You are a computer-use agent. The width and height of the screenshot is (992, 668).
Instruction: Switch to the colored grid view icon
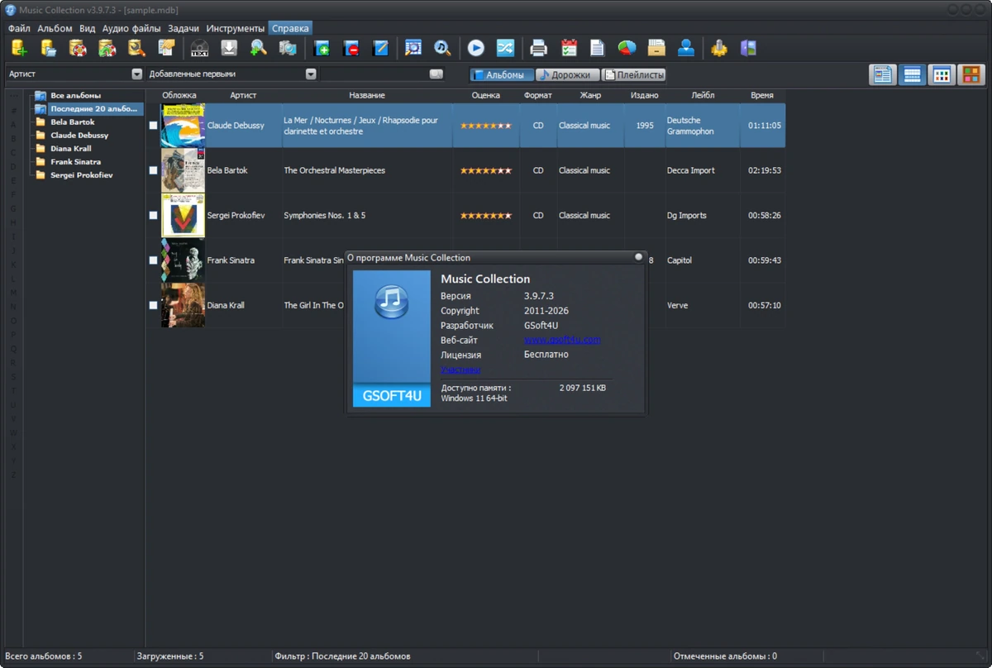(942, 75)
